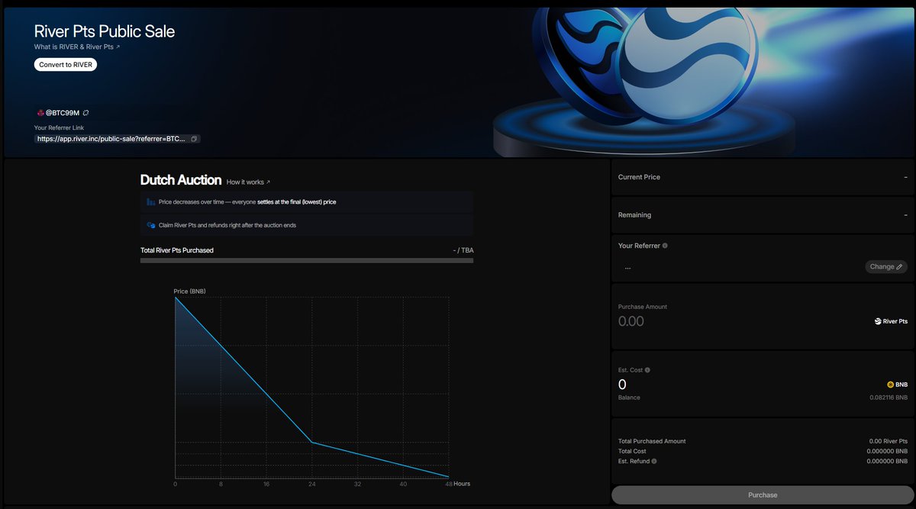Open What is RIVER & River Pts link
This screenshot has width=916, height=509.
(77, 47)
